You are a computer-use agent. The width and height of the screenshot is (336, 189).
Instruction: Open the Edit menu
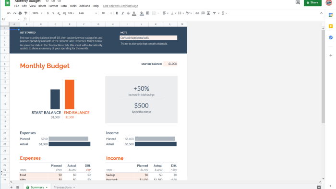24,6
